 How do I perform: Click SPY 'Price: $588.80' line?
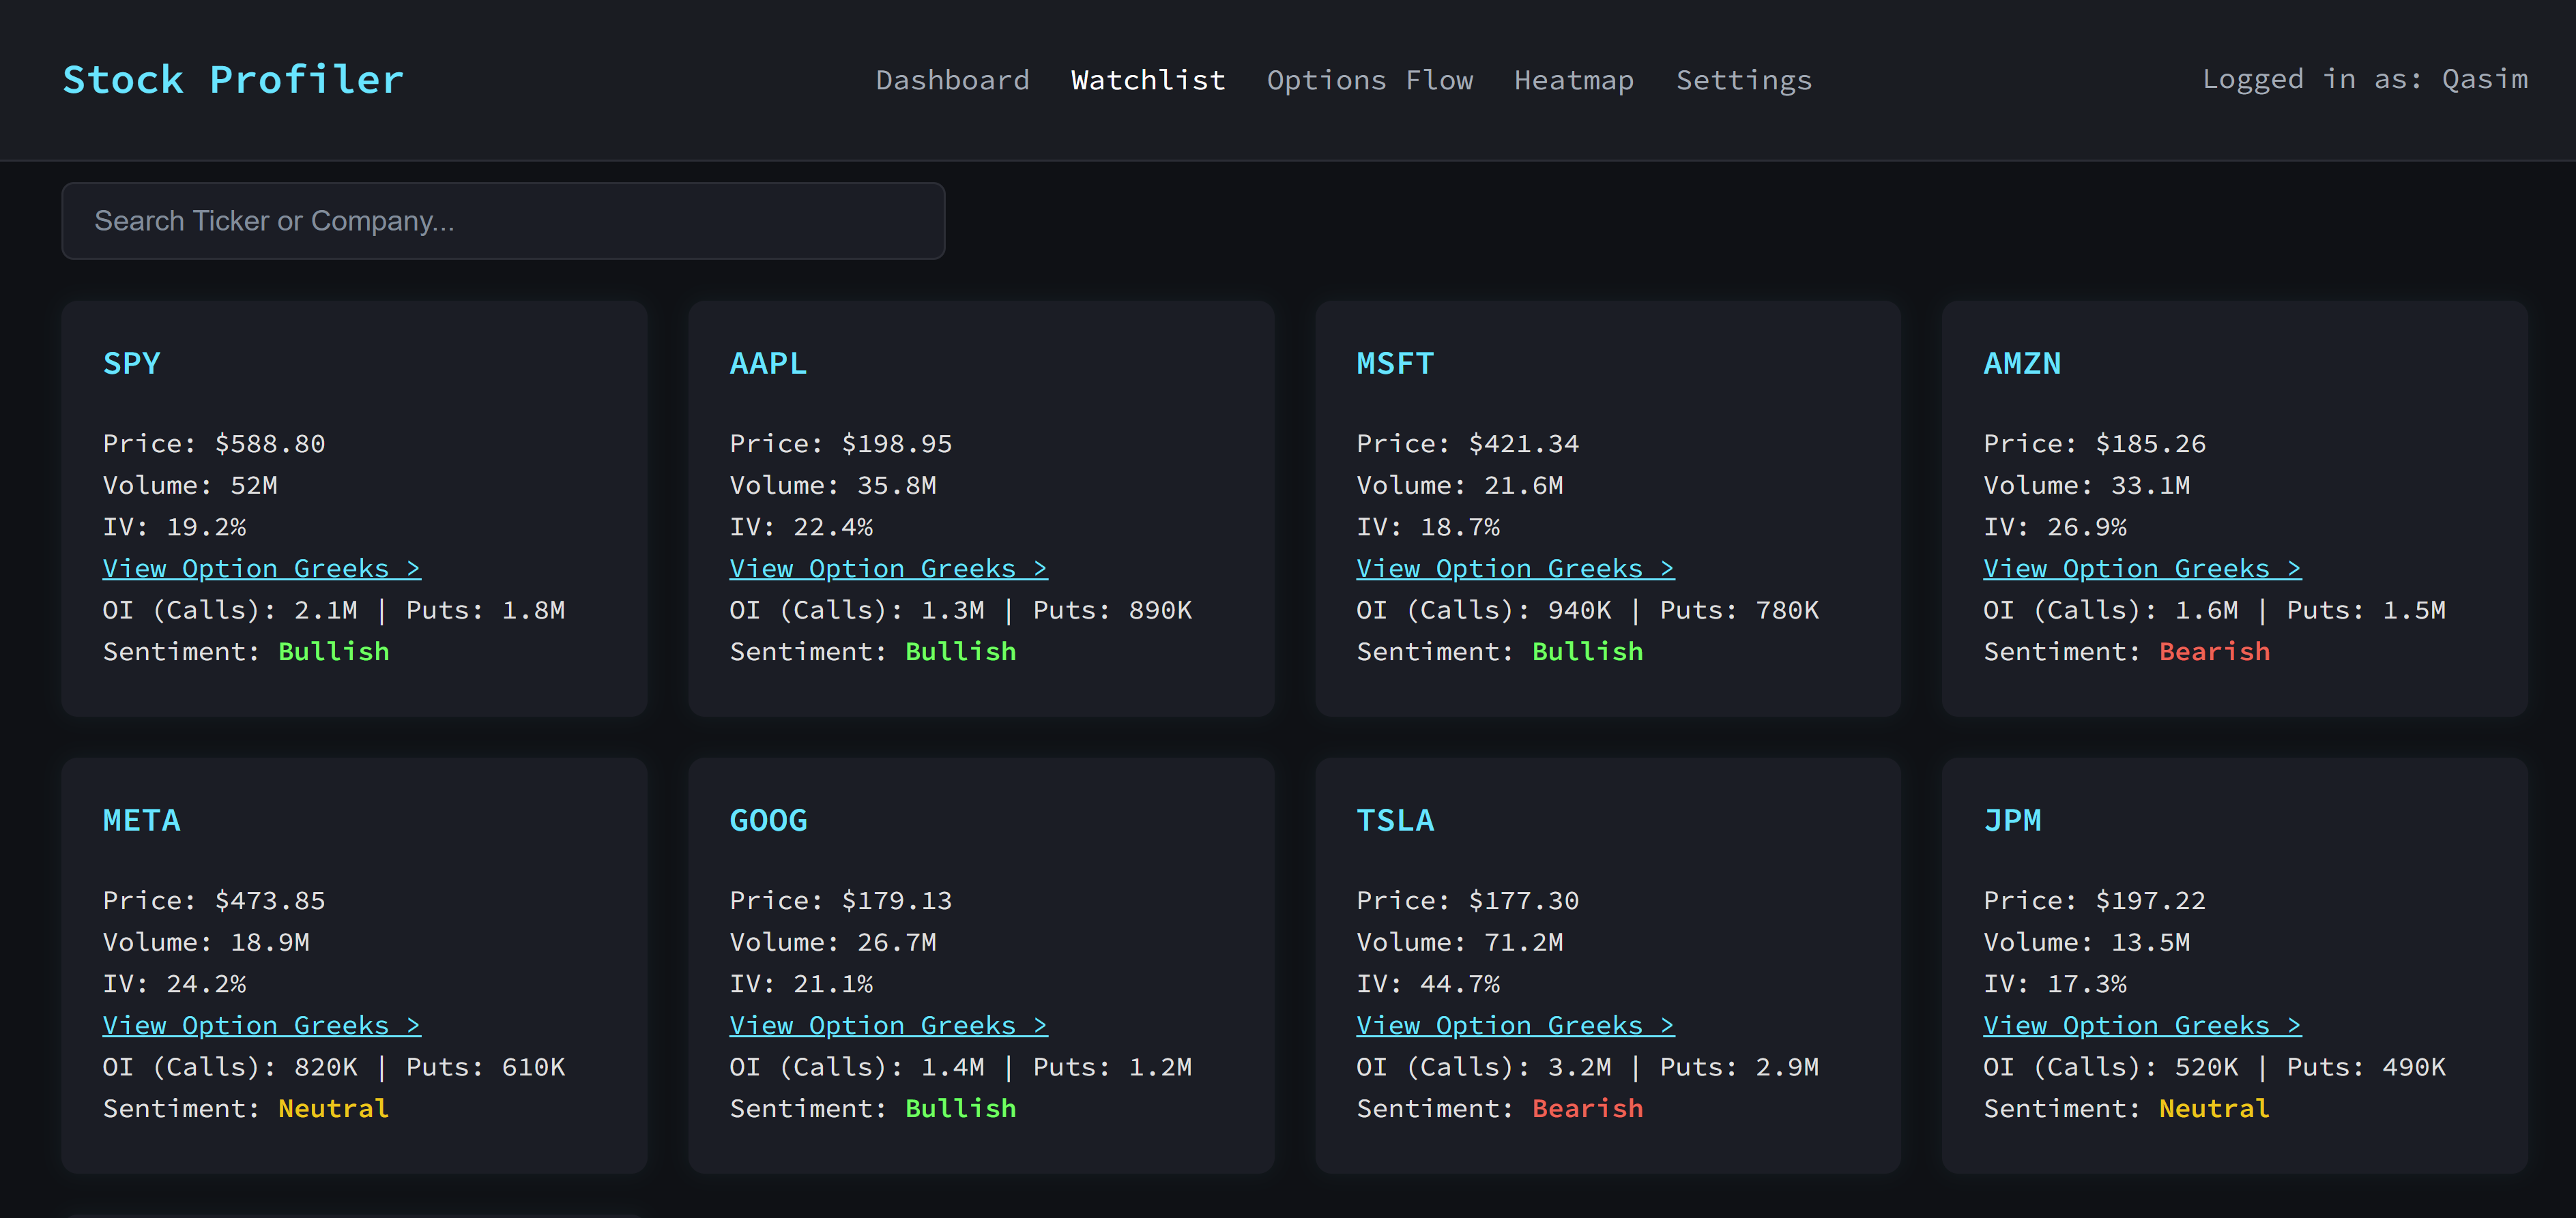tap(214, 444)
